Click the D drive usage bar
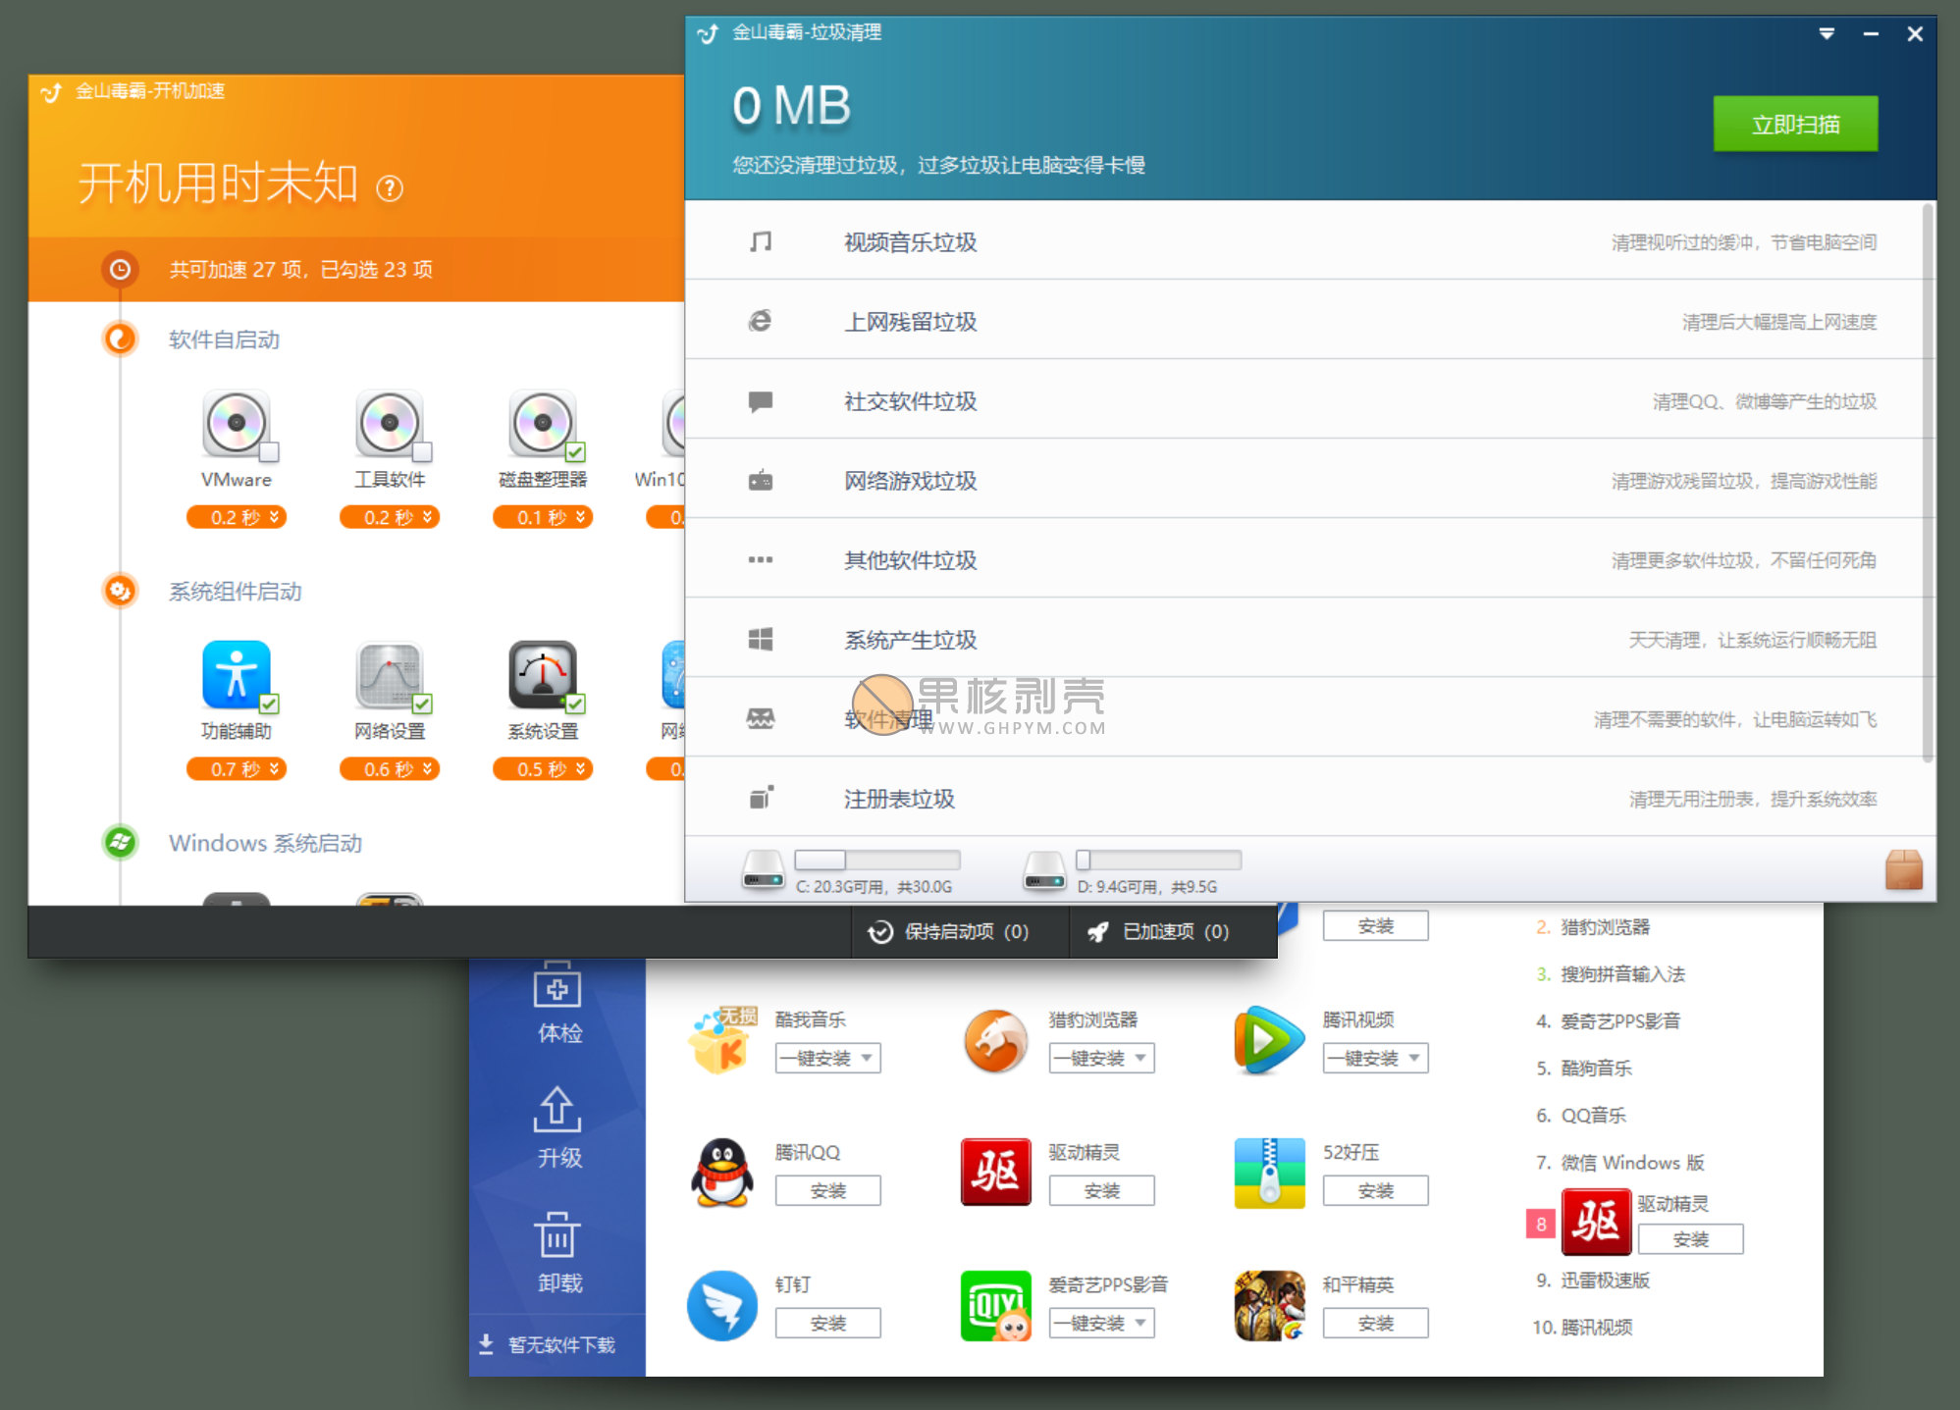The image size is (1960, 1410). click(1158, 860)
